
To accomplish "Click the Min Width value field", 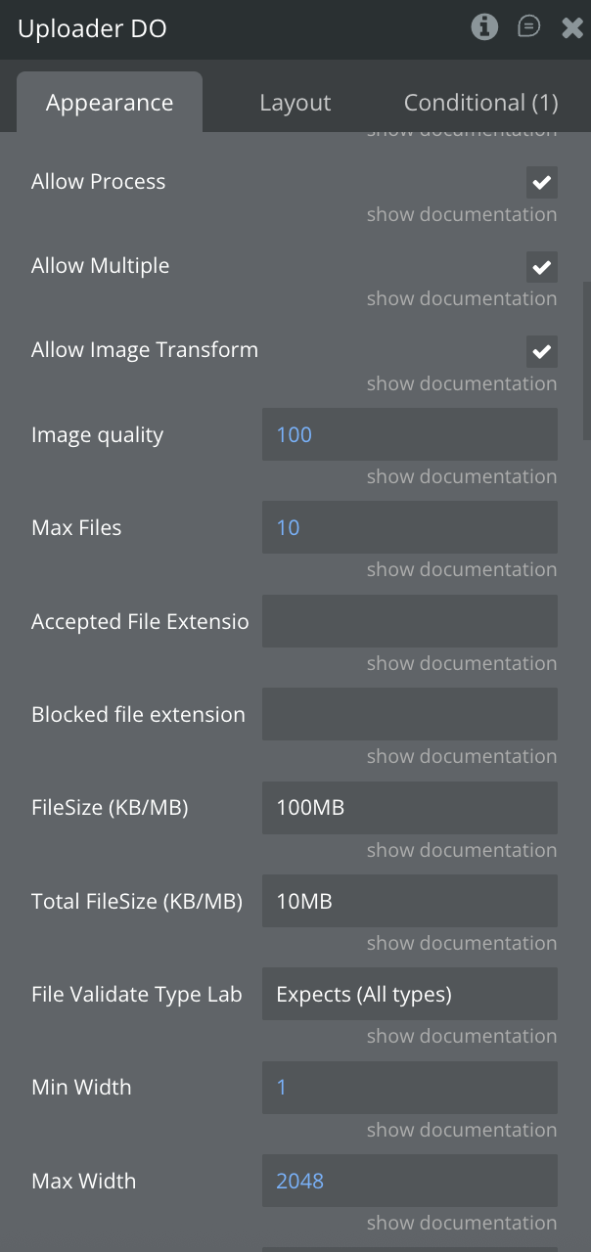I will click(409, 1088).
